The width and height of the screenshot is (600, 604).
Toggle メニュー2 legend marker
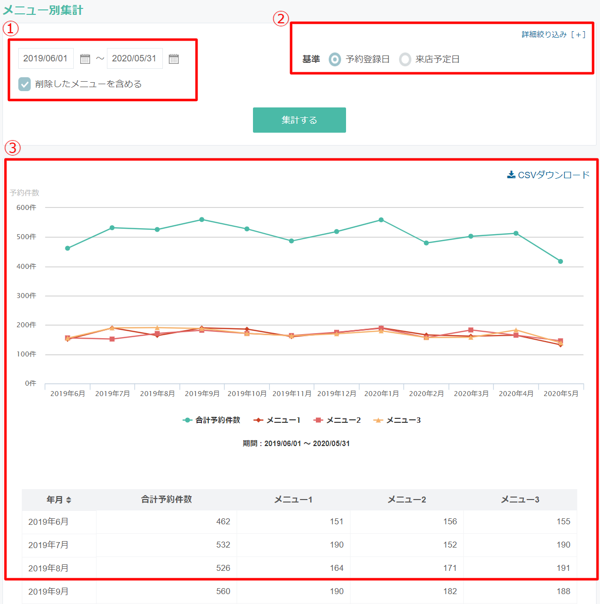pos(318,420)
